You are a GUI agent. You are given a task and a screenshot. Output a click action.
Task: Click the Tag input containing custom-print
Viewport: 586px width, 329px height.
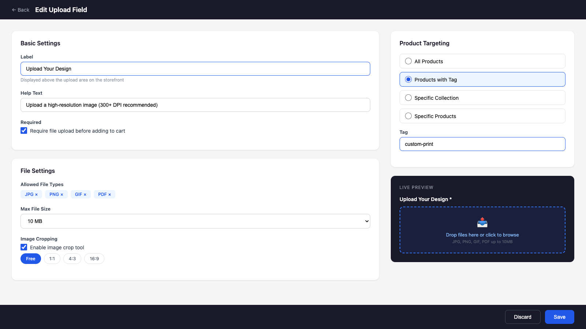pyautogui.click(x=482, y=144)
